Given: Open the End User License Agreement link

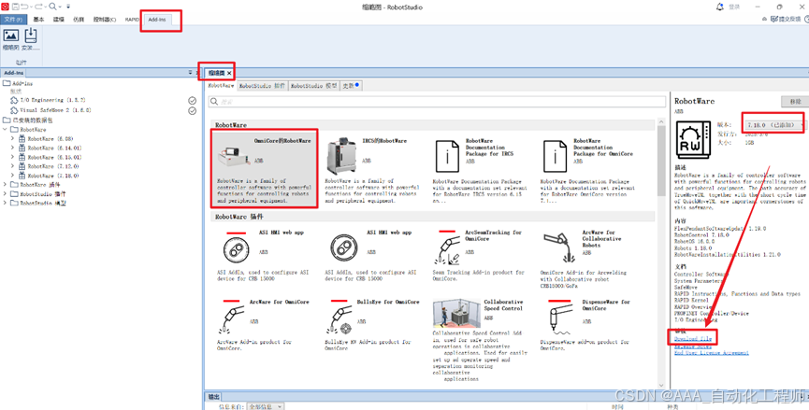Looking at the screenshot, I should point(711,353).
